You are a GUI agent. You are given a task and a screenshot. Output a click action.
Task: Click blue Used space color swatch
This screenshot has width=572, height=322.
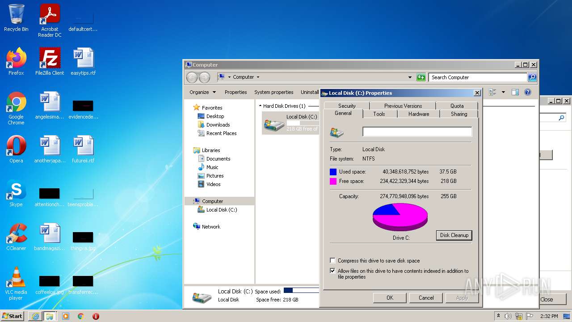333,172
